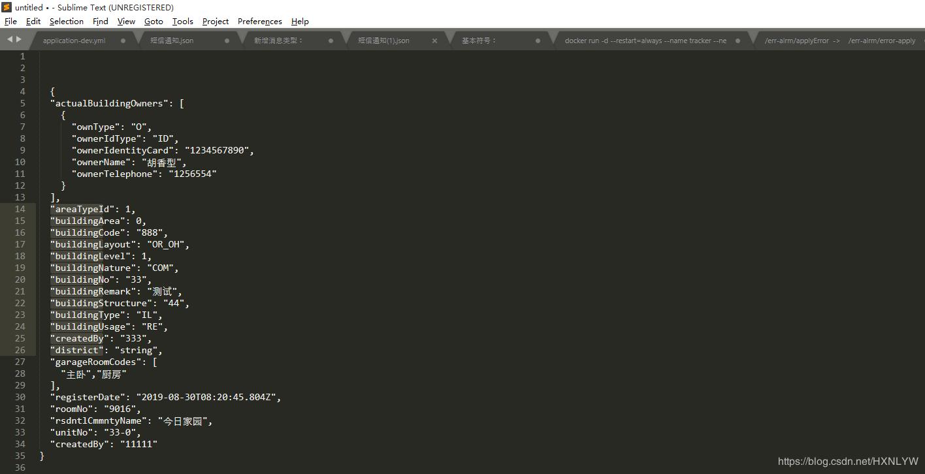
Task: Click the "ownerIdType": "ID" line
Action: (125, 138)
